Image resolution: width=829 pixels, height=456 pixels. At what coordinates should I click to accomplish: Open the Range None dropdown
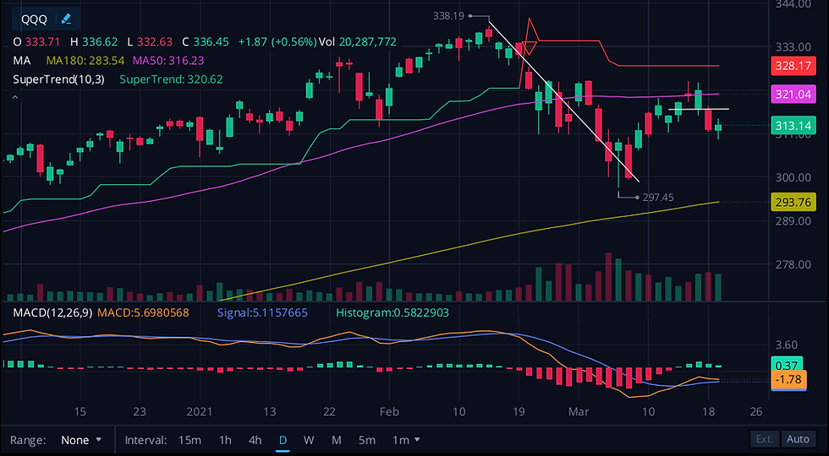[81, 440]
